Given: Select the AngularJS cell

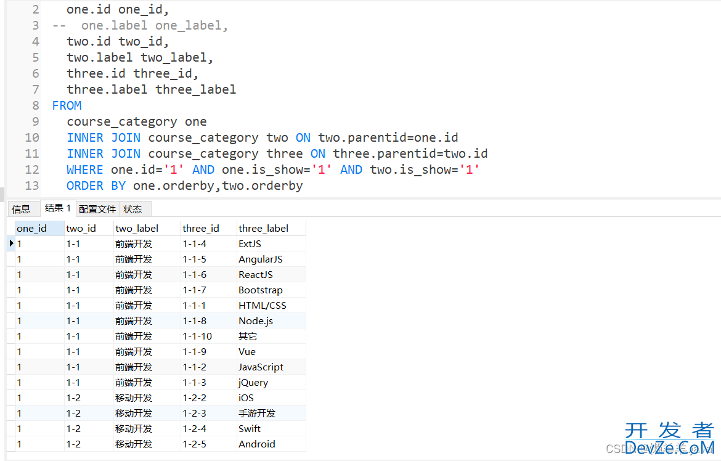Looking at the screenshot, I should pyautogui.click(x=271, y=259).
